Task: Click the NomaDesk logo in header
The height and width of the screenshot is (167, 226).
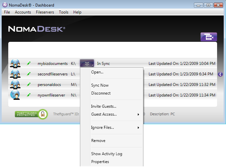Action: point(37,29)
